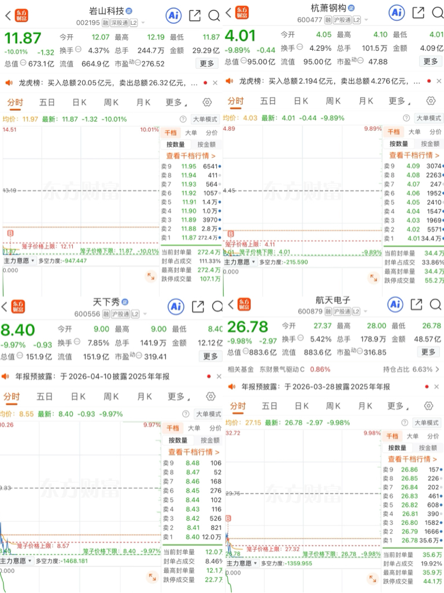Open chart settings gear in 天下秀 panel

210,396
